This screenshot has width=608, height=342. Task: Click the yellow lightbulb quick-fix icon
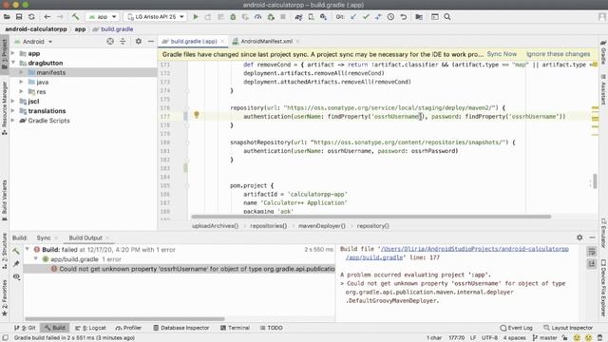197,115
